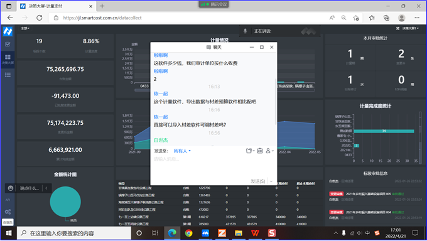The image size is (427, 241).
Task: Open Tencent Meeting from the taskbar
Action: coord(205,233)
